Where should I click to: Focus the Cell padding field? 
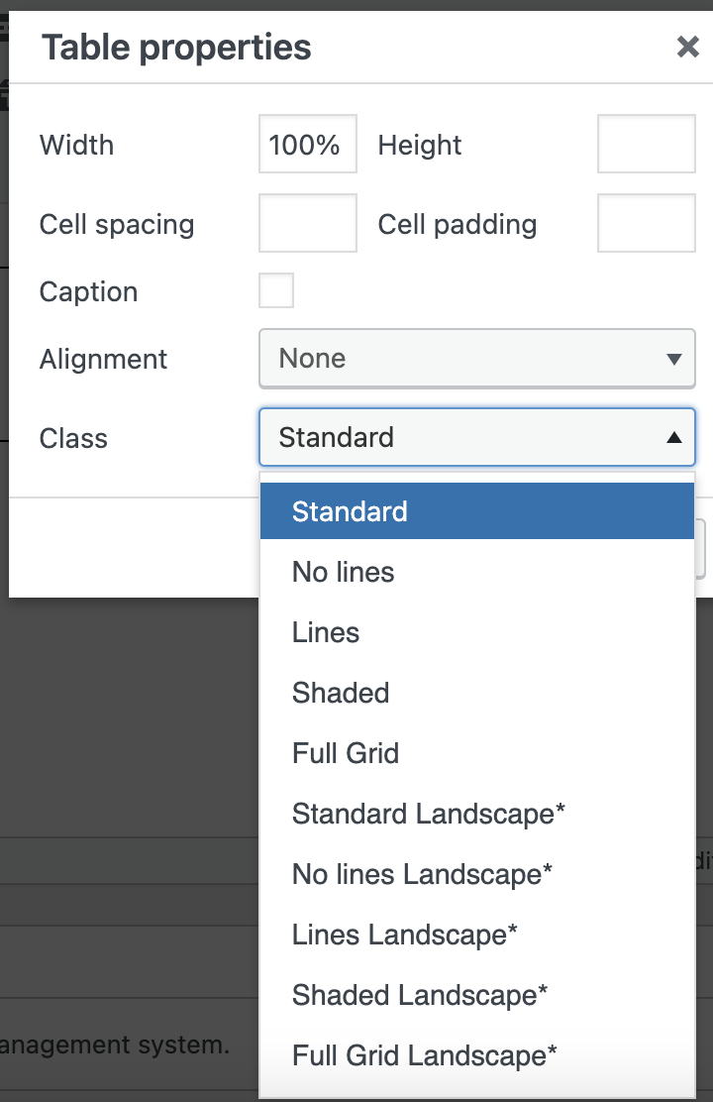tap(646, 224)
